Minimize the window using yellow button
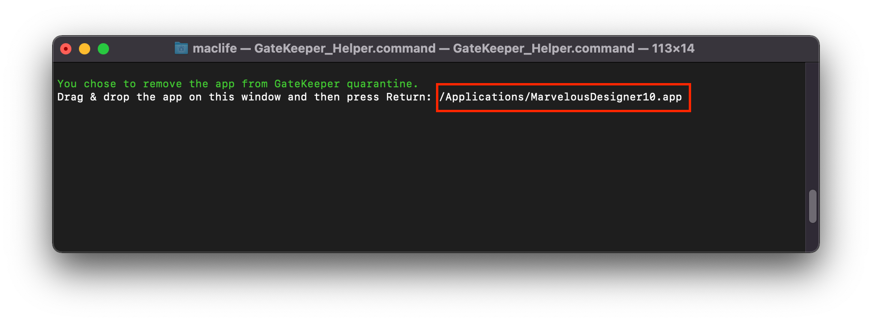872x322 pixels. [x=85, y=49]
